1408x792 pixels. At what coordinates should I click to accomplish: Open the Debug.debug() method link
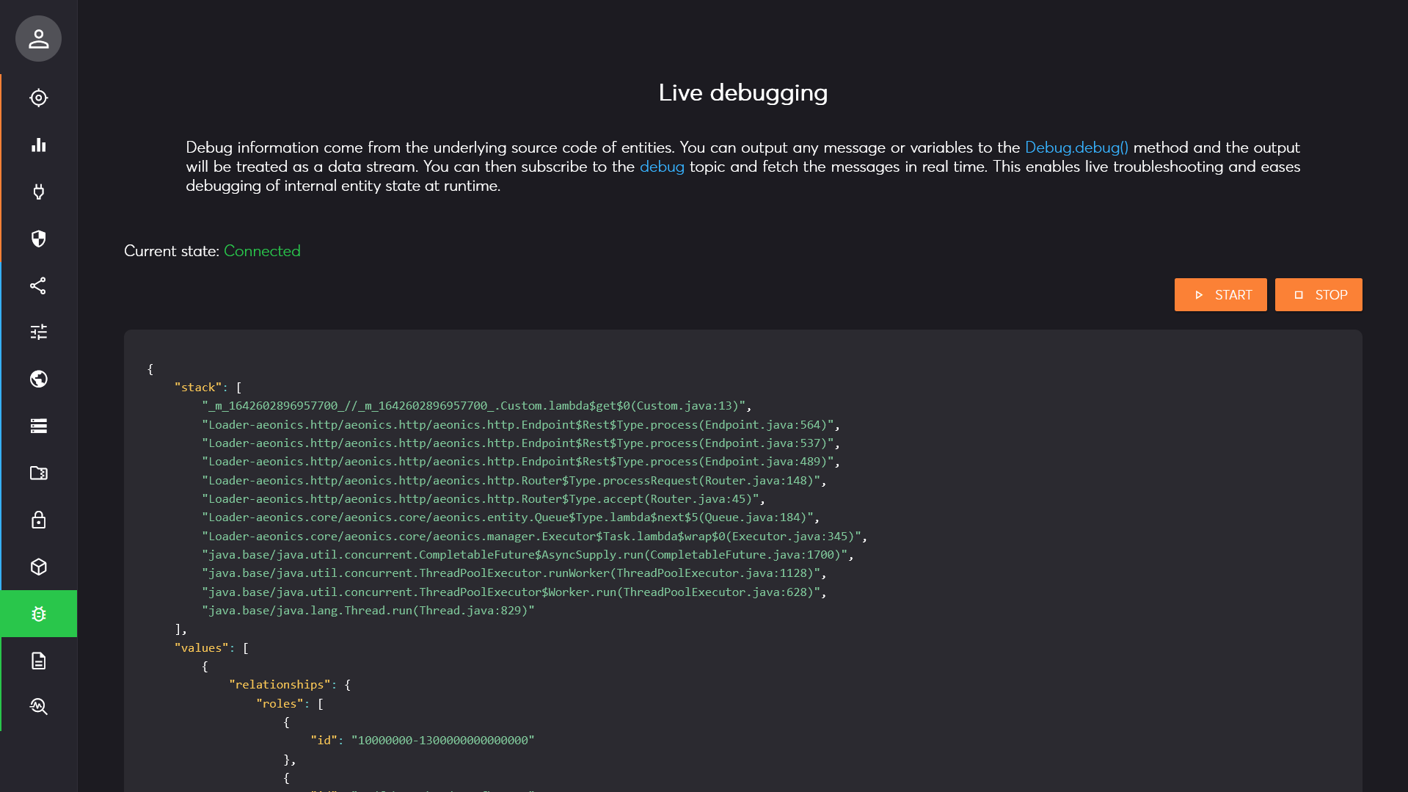click(1076, 147)
